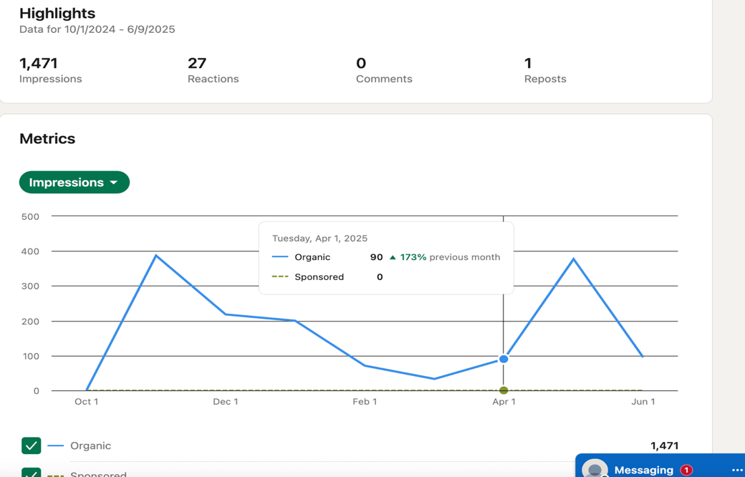Click the chevron icon on the Impressions pill

click(114, 182)
